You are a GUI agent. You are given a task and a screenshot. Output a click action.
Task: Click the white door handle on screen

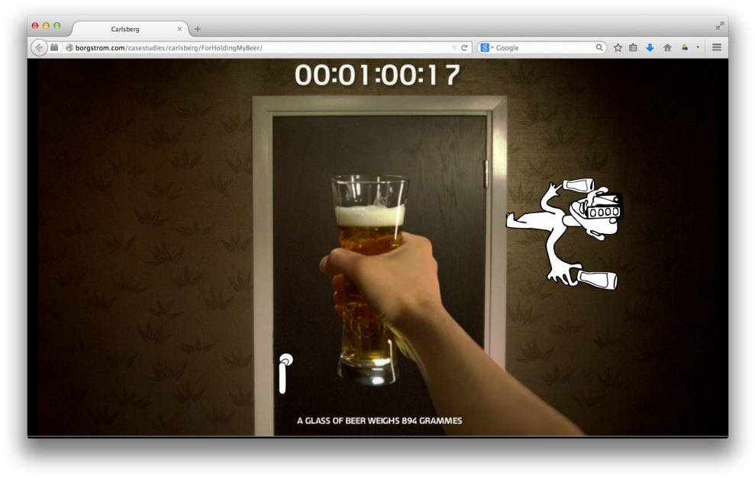point(282,371)
